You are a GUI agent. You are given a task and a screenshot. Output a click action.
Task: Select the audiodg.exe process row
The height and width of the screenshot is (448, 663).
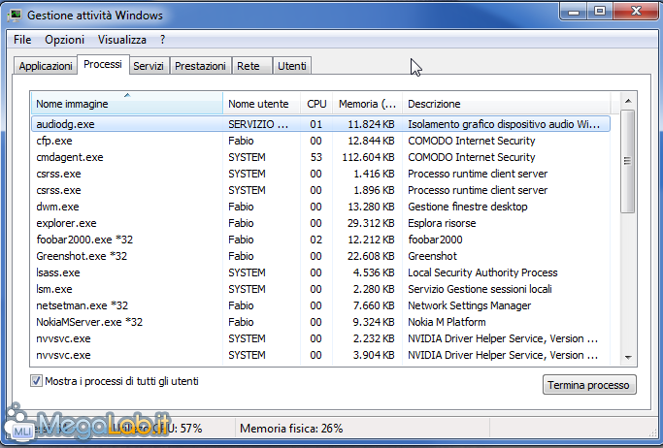[320, 124]
